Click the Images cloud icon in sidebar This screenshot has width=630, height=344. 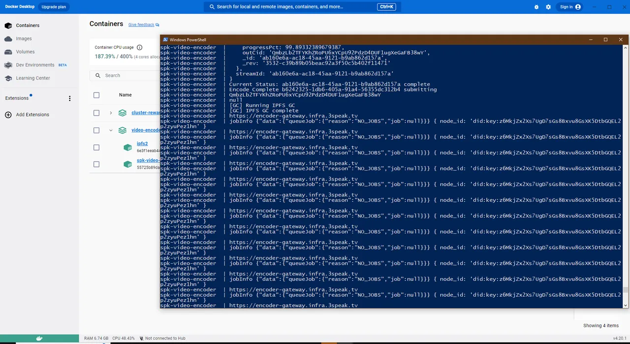pyautogui.click(x=8, y=38)
